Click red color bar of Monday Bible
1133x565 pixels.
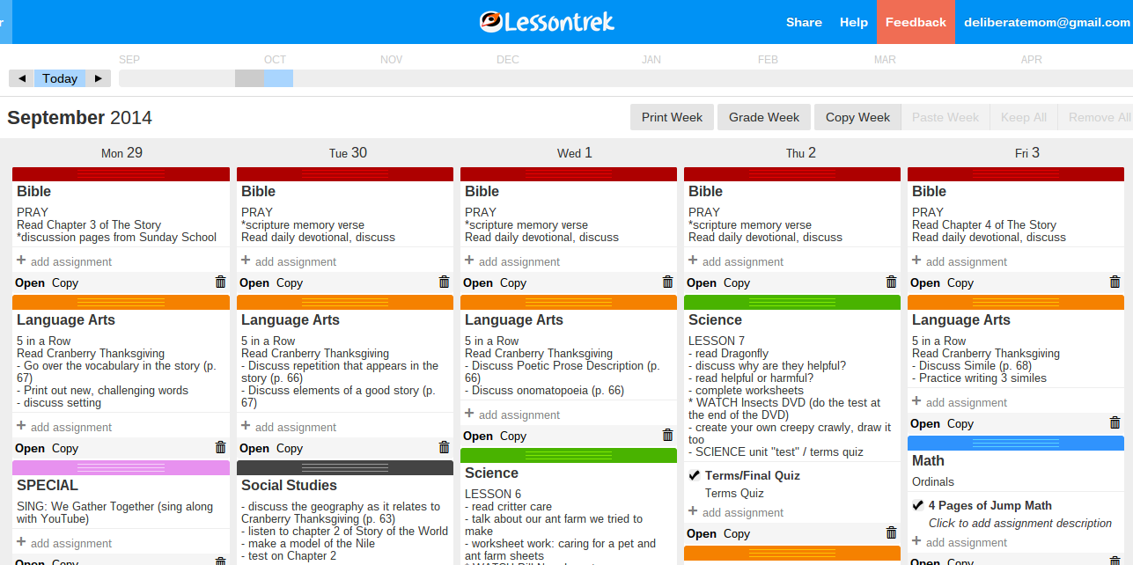tap(121, 174)
